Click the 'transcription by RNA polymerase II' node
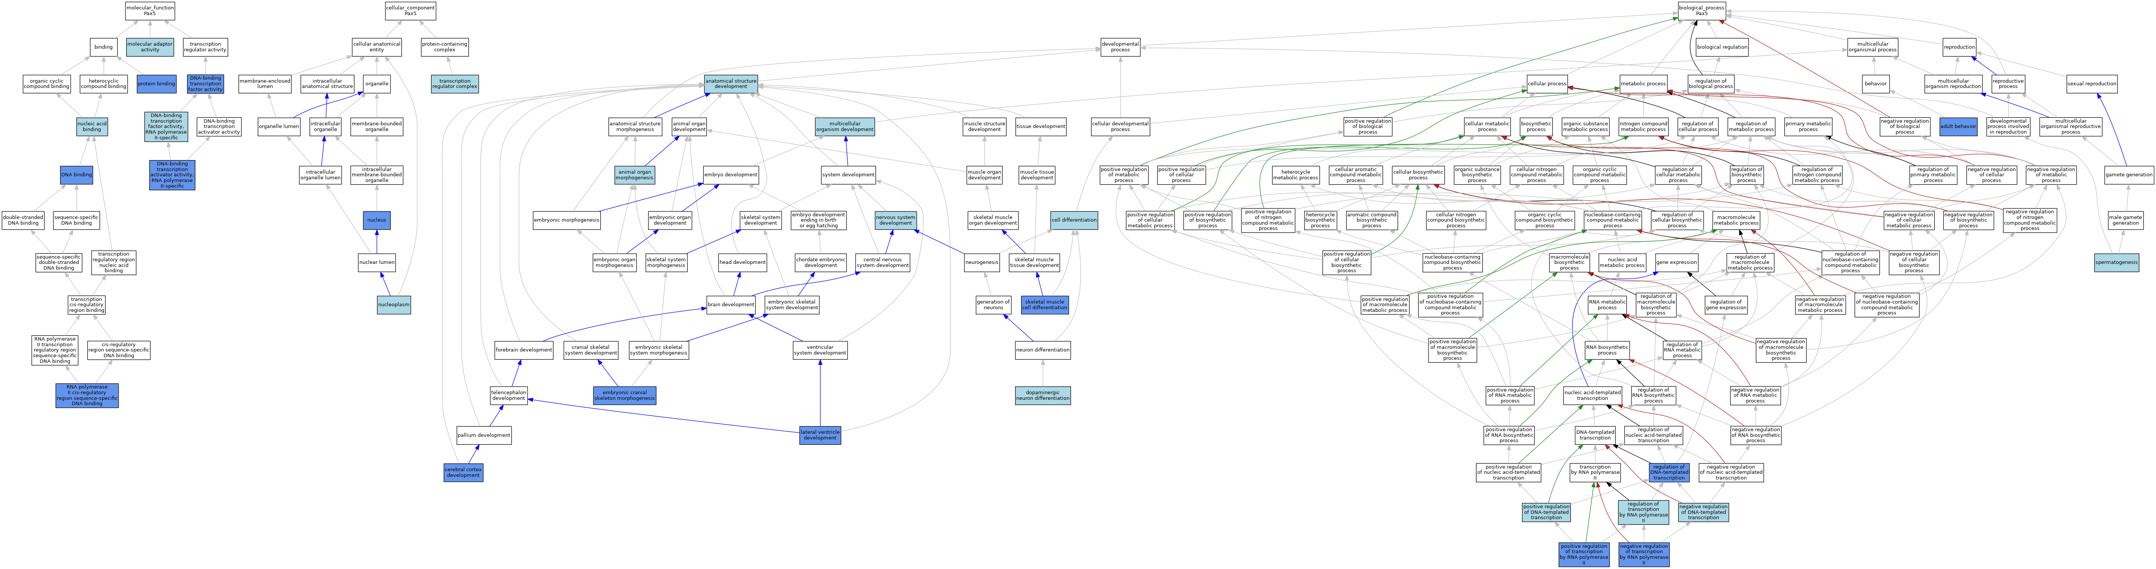Image resolution: width=2156 pixels, height=569 pixels. [x=1595, y=472]
